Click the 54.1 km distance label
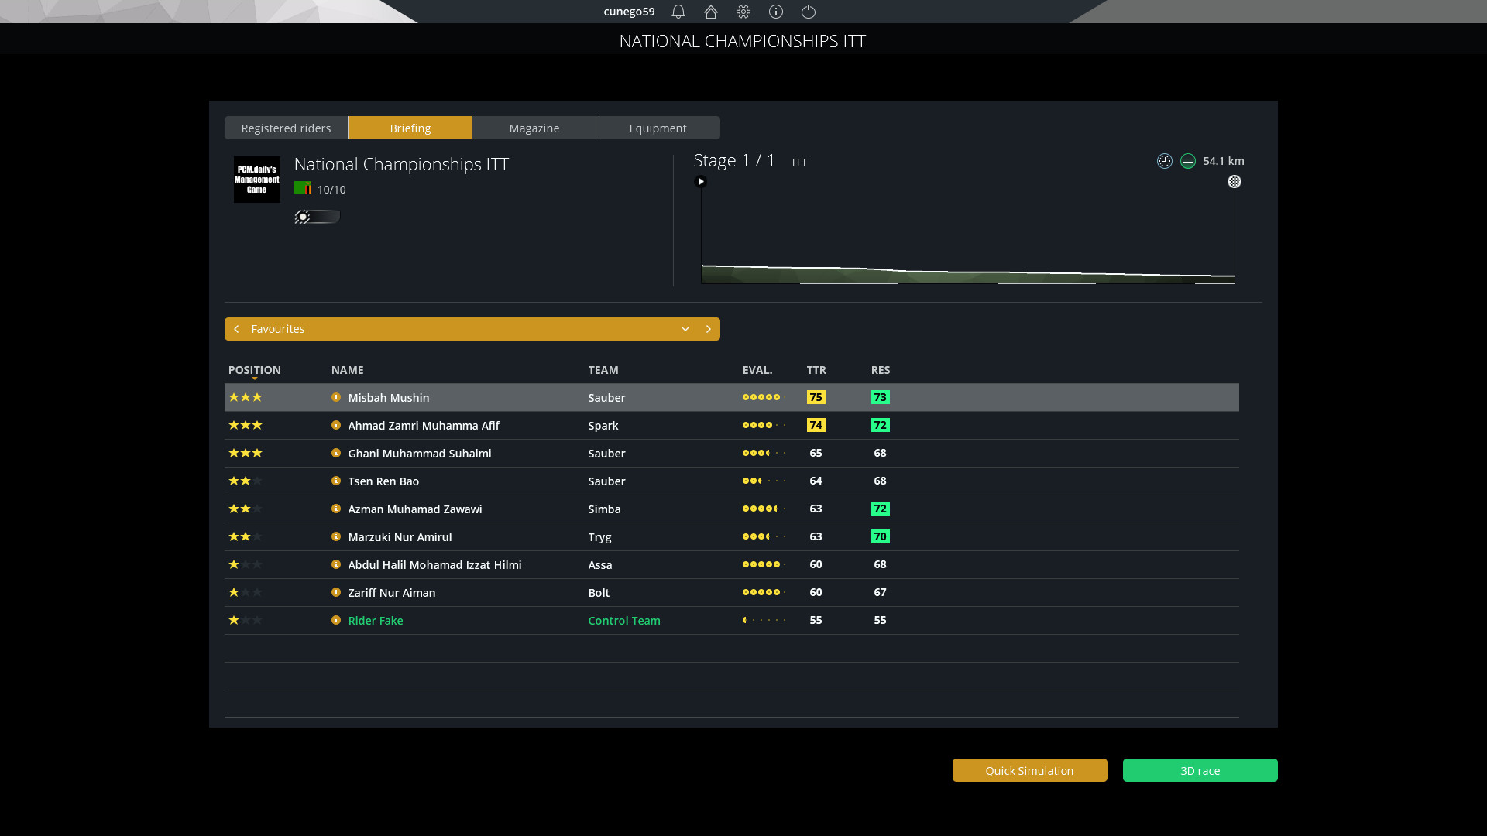This screenshot has height=836, width=1487. 1224,161
